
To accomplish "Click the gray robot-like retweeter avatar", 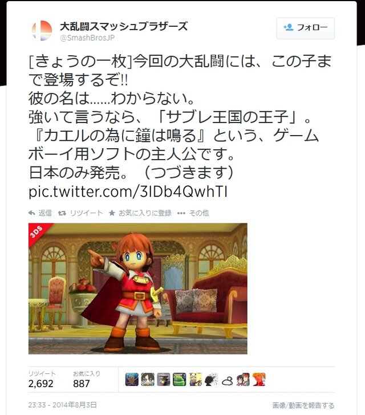I will [x=164, y=379].
